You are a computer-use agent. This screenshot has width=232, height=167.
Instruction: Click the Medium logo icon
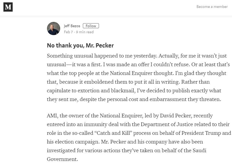[x=8, y=7]
